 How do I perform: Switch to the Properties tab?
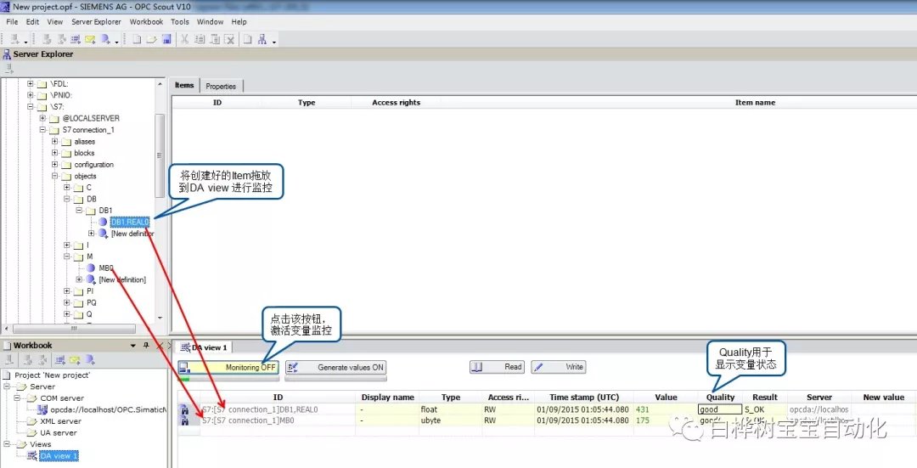[x=221, y=86]
